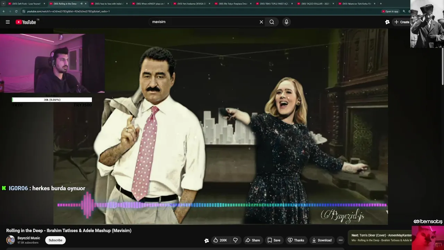Open the Bayezid Music channel avatar
The height and width of the screenshot is (250, 444).
[11, 240]
